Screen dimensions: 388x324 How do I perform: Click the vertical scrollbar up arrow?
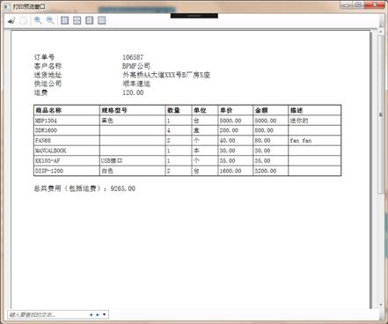(x=381, y=32)
